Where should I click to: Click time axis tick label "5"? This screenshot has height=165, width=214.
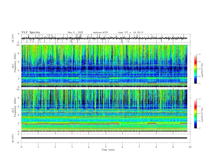click(106, 147)
